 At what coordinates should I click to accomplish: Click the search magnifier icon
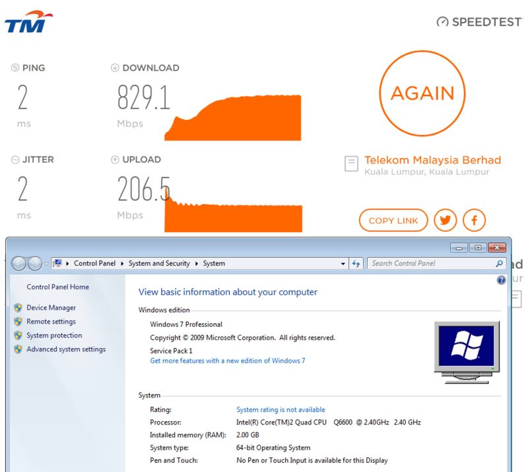click(500, 264)
